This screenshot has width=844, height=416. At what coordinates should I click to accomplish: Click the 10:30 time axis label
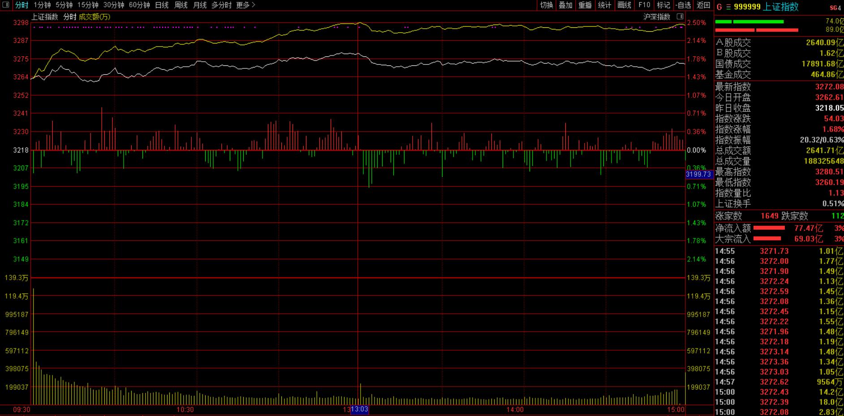pos(185,410)
